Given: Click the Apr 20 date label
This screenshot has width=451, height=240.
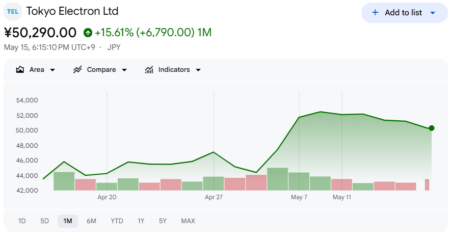Looking at the screenshot, I should pyautogui.click(x=107, y=197).
